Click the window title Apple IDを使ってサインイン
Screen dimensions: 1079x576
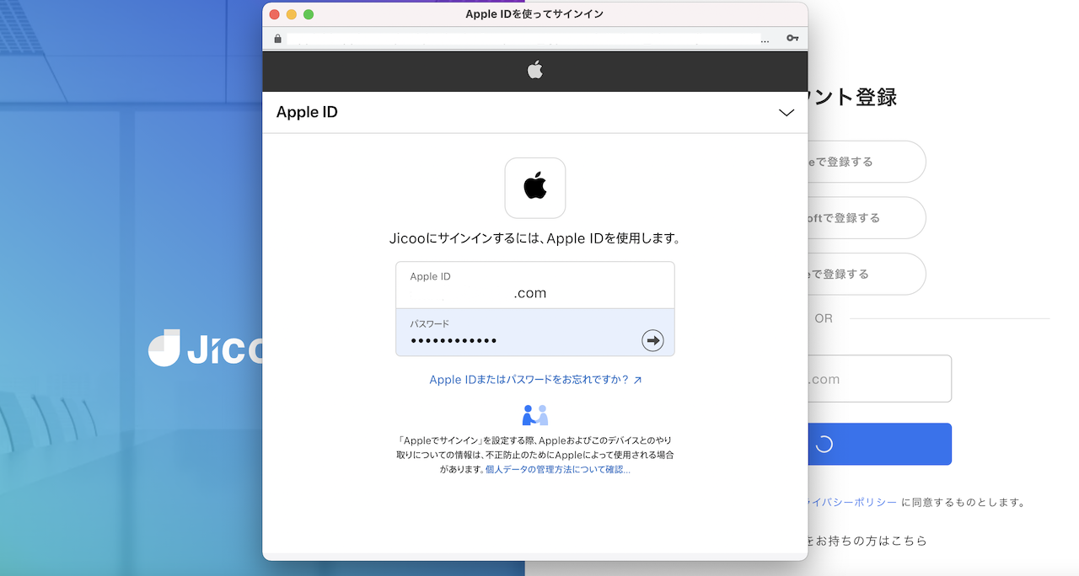click(534, 14)
